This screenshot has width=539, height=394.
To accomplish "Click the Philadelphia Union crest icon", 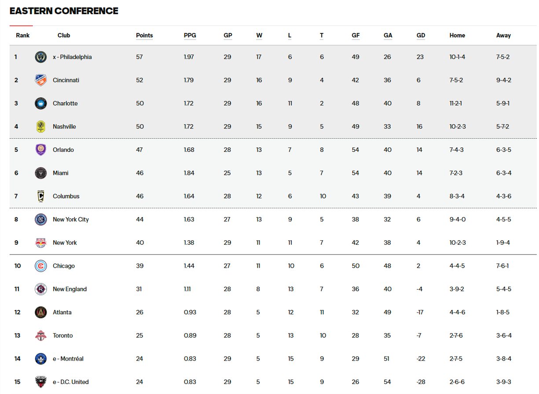I will tap(40, 57).
